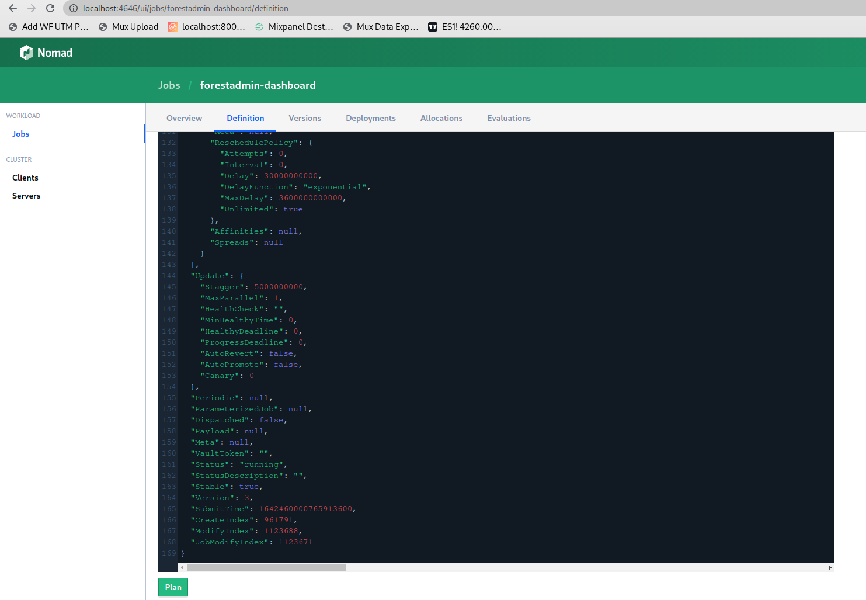The width and height of the screenshot is (866, 600).
Task: Open the Deployments tab
Action: [x=370, y=118]
